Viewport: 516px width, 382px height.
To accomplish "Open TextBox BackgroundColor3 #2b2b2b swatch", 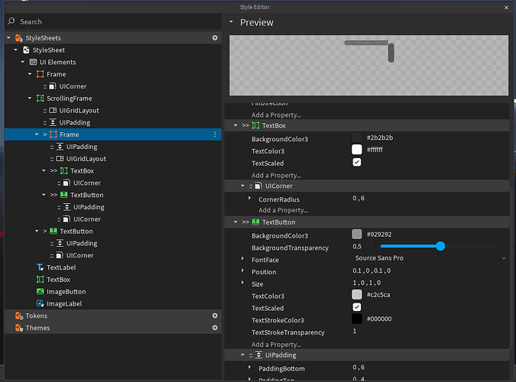I will point(357,138).
